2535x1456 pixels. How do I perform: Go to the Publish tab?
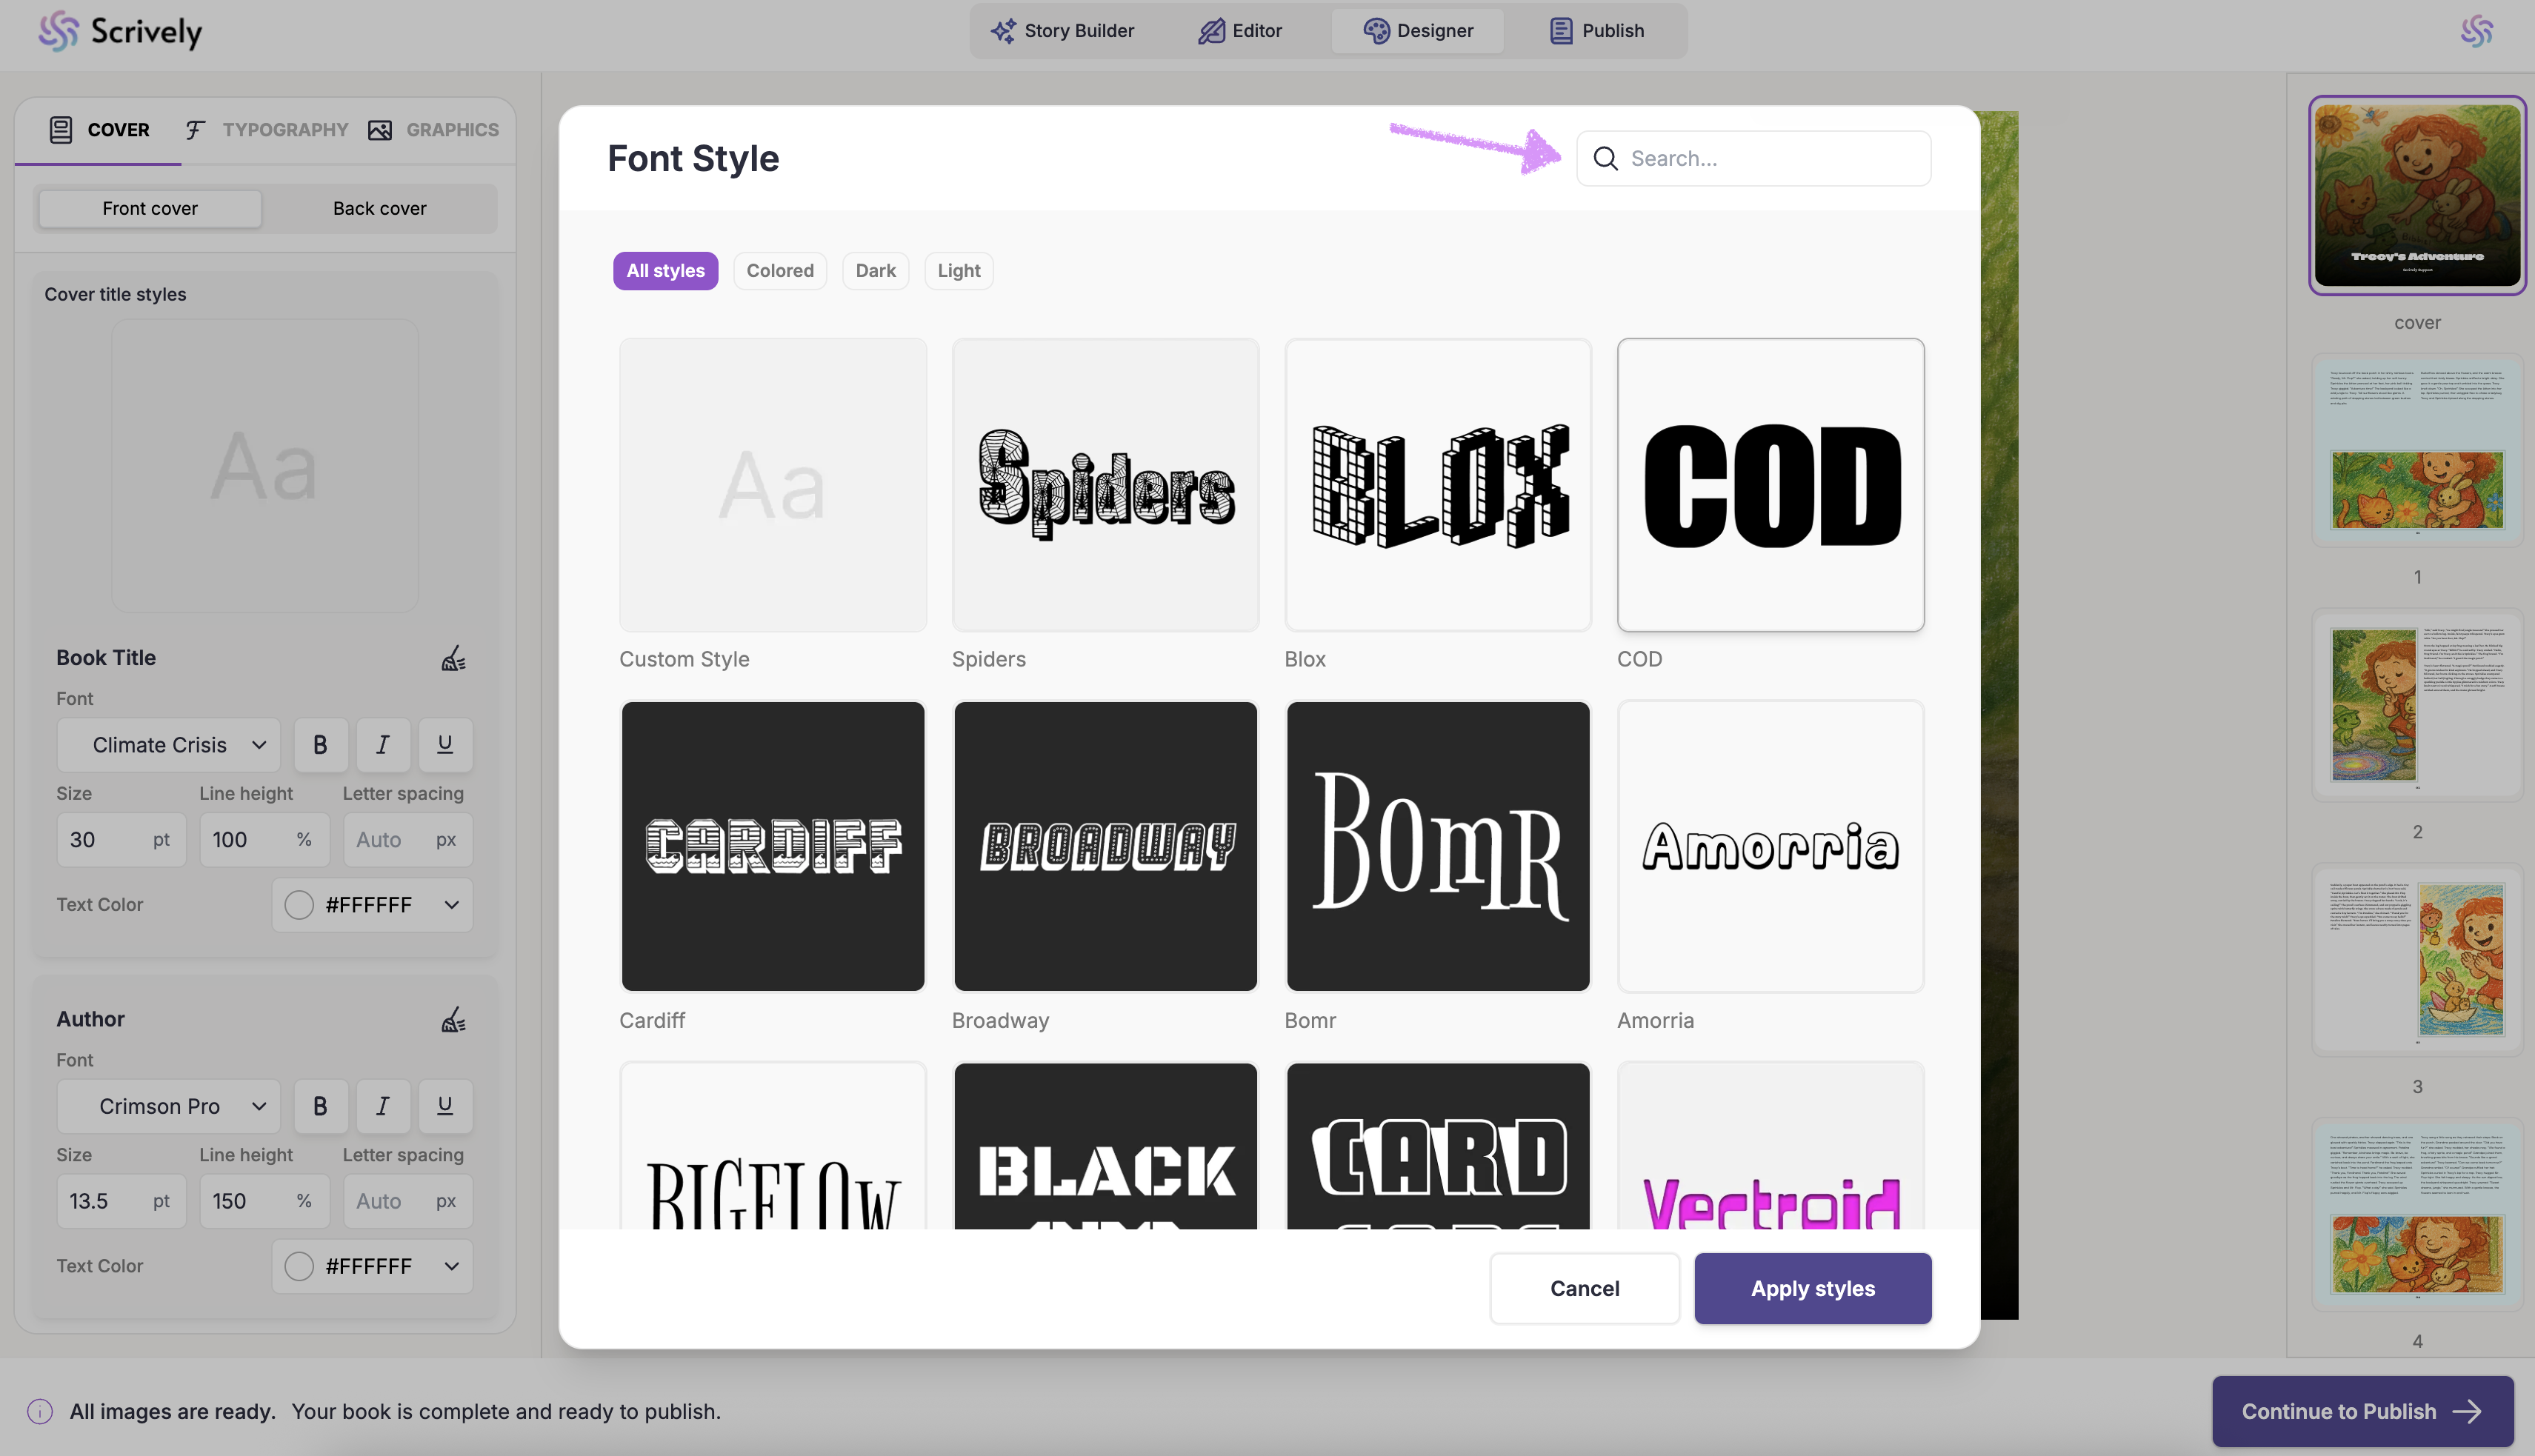click(x=1597, y=31)
